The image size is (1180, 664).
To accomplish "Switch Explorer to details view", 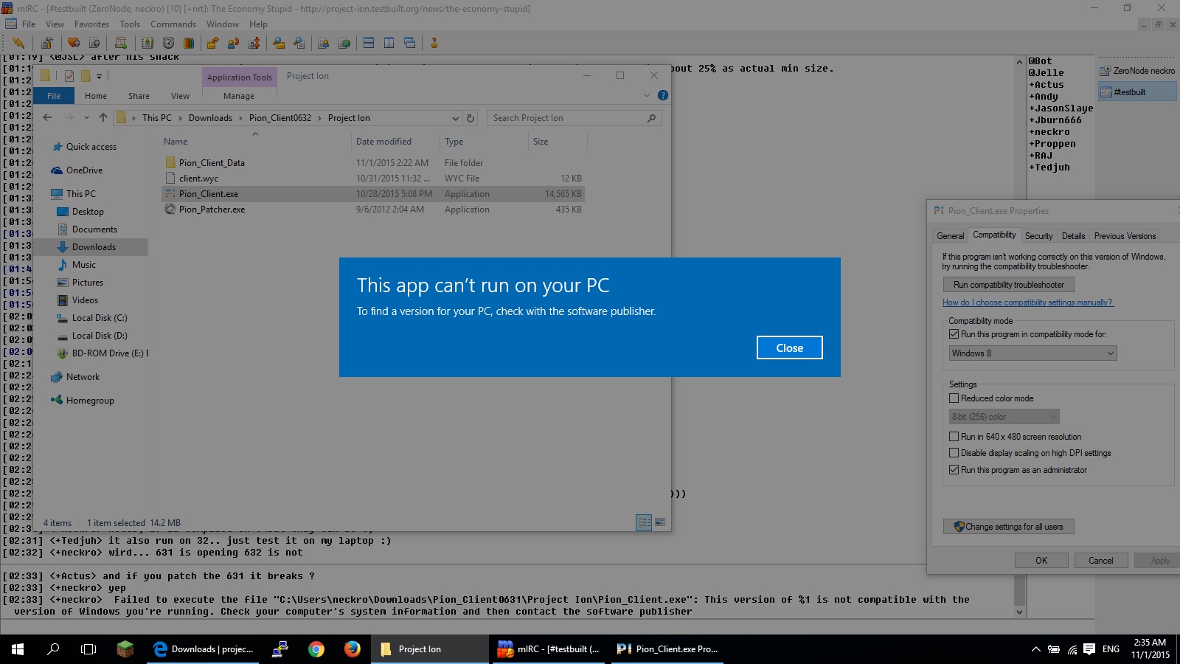I will pos(644,522).
